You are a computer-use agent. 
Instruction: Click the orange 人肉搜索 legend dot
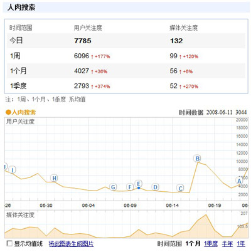[x=8, y=112]
